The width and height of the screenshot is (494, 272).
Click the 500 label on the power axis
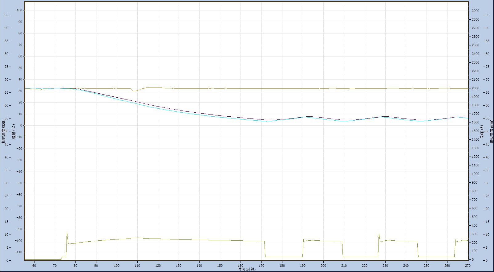coord(475,217)
